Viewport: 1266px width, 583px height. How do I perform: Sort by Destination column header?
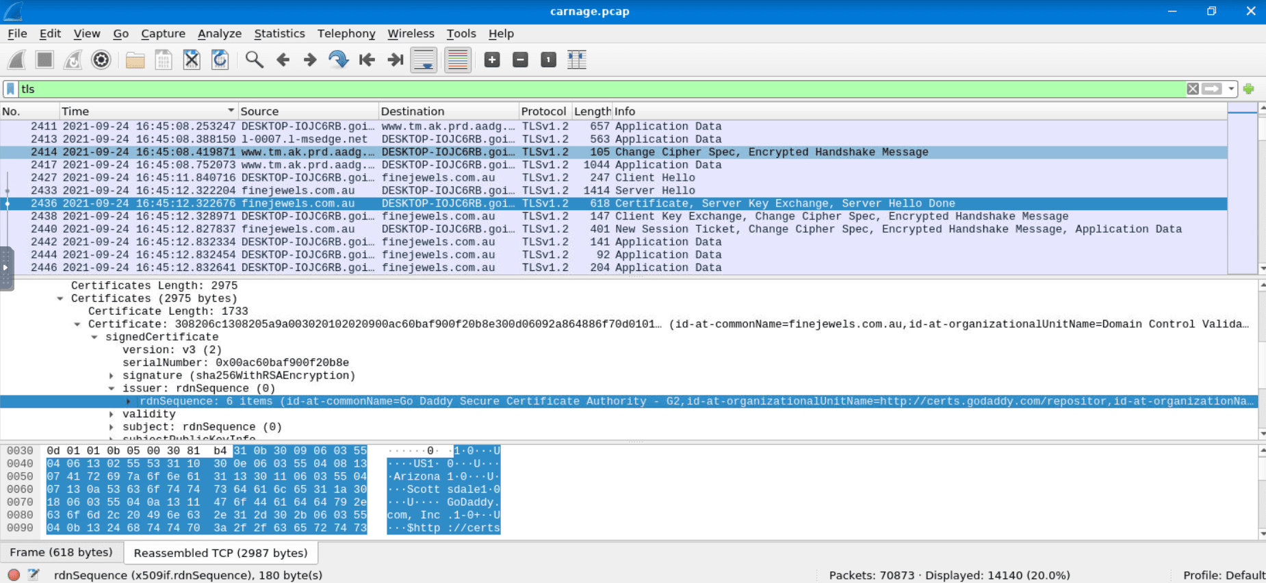[x=449, y=111]
